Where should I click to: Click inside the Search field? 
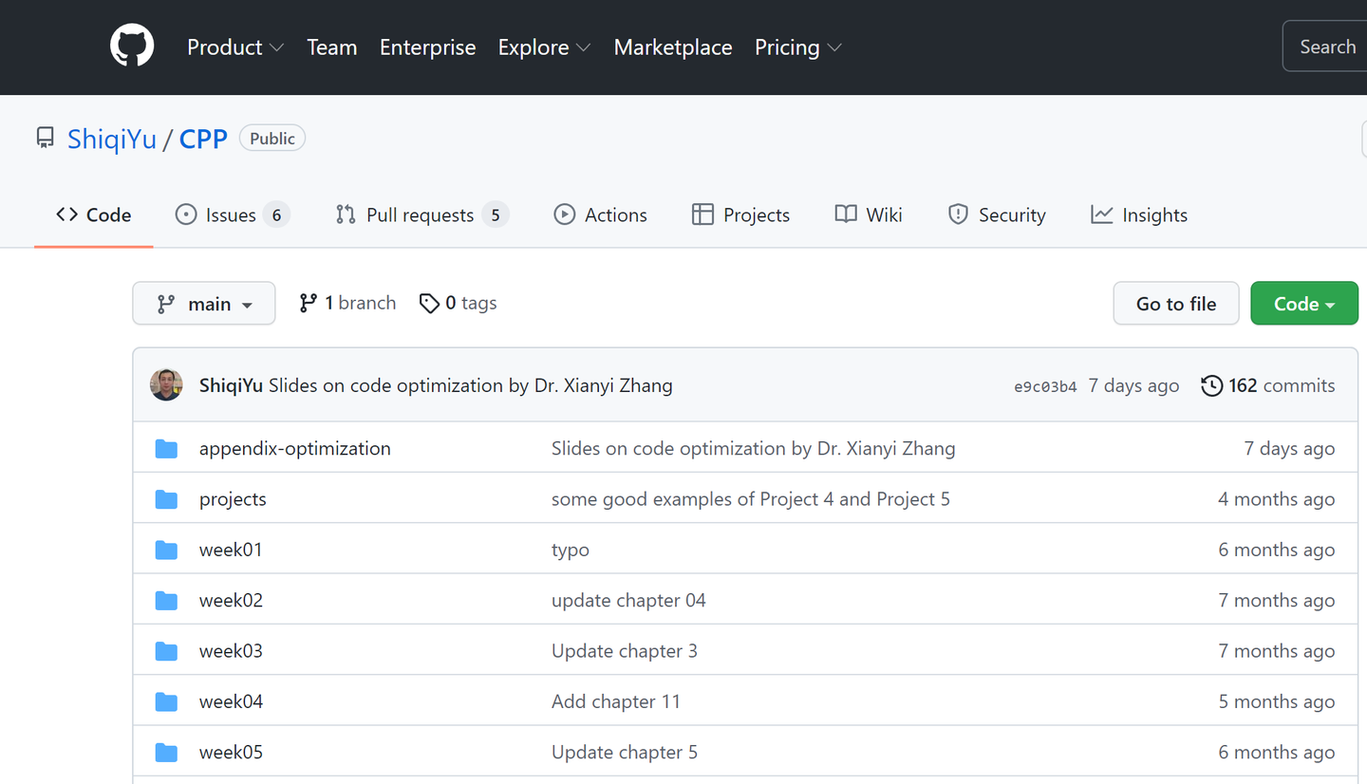pos(1325,47)
